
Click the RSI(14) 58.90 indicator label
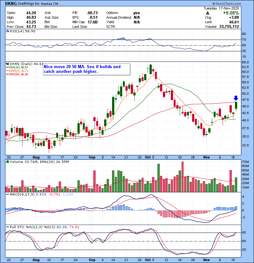pos(22,31)
